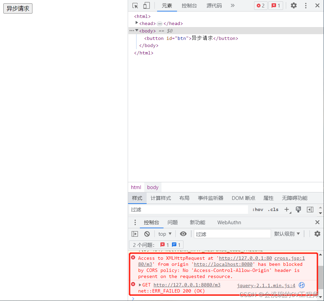The width and height of the screenshot is (324, 301).
Task: Open the drawer 问题 tab
Action: (x=173, y=223)
